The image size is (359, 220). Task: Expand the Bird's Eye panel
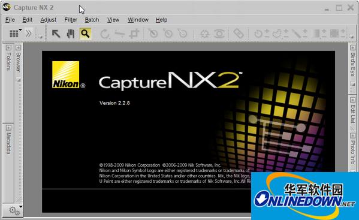[352, 47]
